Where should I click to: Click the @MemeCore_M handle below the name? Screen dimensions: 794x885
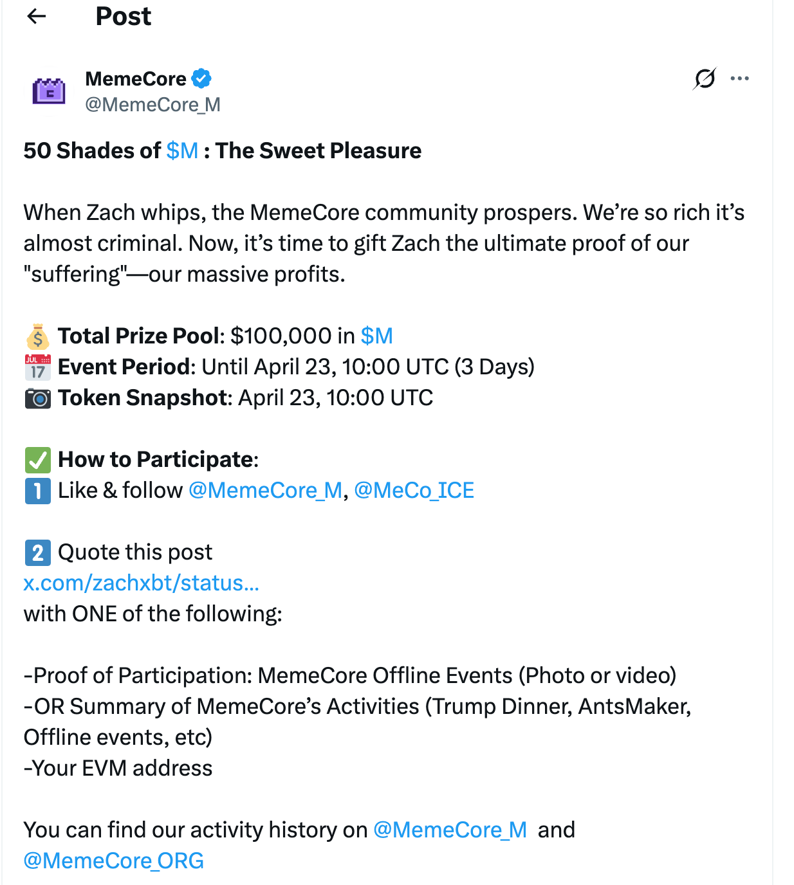152,104
